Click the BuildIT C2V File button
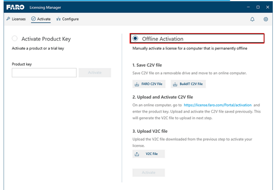276x190 pixels. pos(188,84)
